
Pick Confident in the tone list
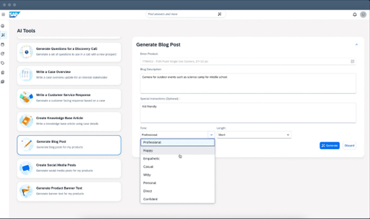tap(150, 199)
